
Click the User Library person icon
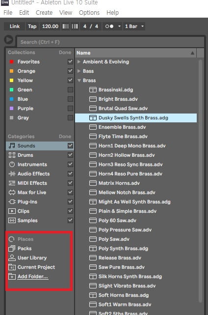[12, 258]
